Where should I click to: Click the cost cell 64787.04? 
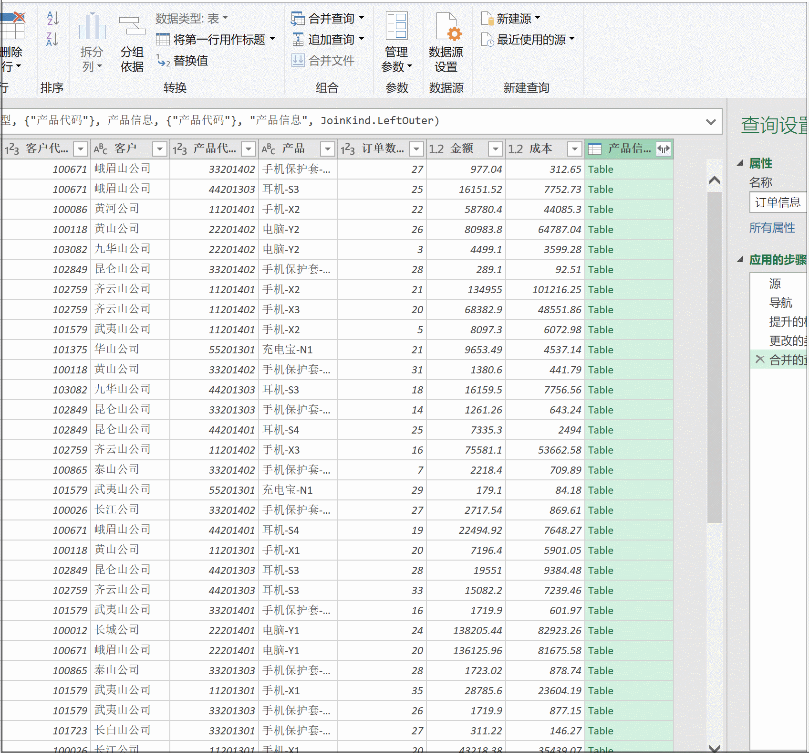(x=545, y=230)
